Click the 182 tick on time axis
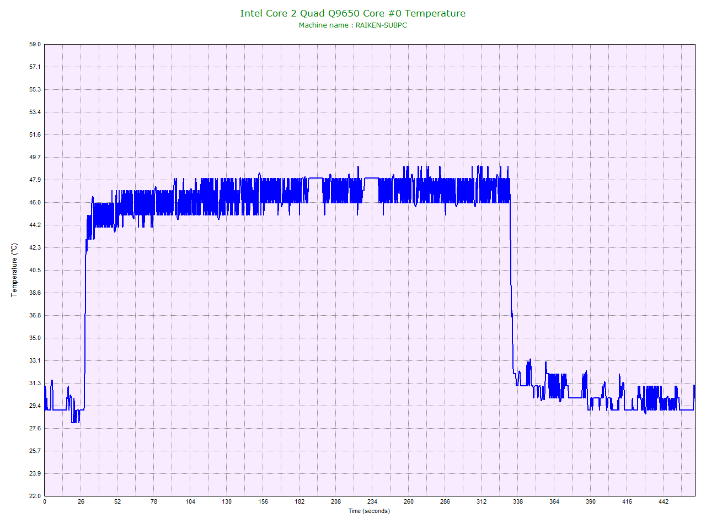This screenshot has width=706, height=529. [x=299, y=501]
